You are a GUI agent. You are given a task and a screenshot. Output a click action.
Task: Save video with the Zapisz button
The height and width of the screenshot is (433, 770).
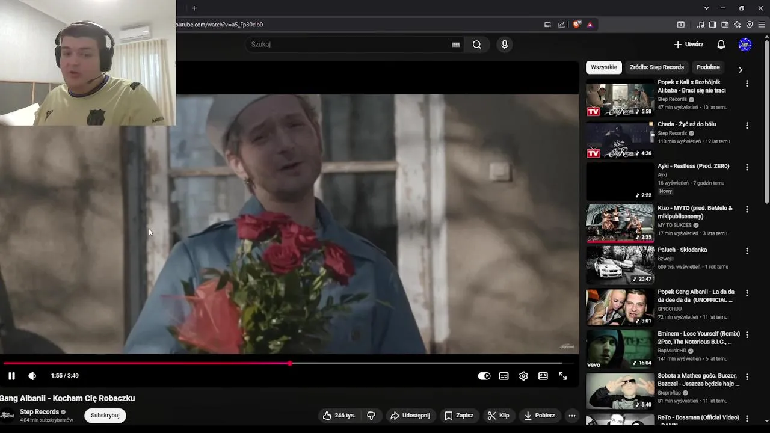(x=458, y=416)
